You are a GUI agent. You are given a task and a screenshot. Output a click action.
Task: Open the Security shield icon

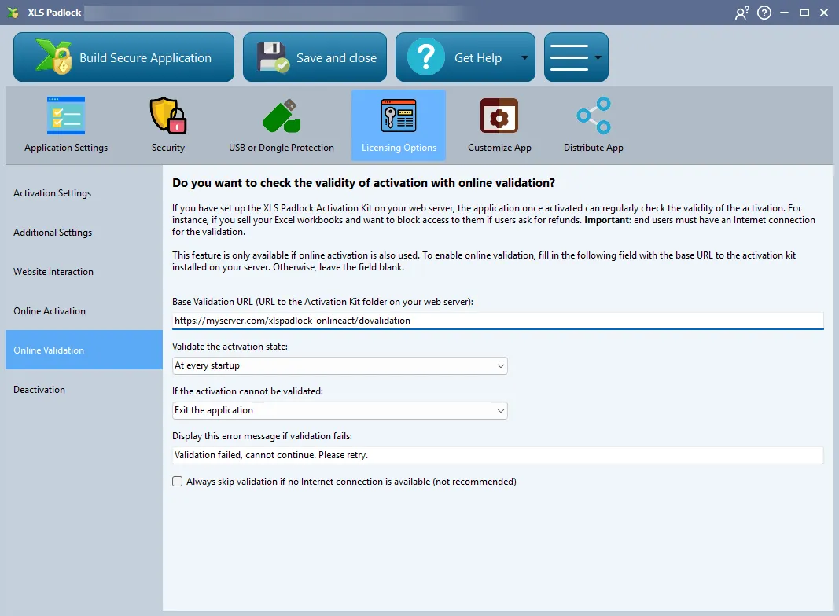(168, 115)
